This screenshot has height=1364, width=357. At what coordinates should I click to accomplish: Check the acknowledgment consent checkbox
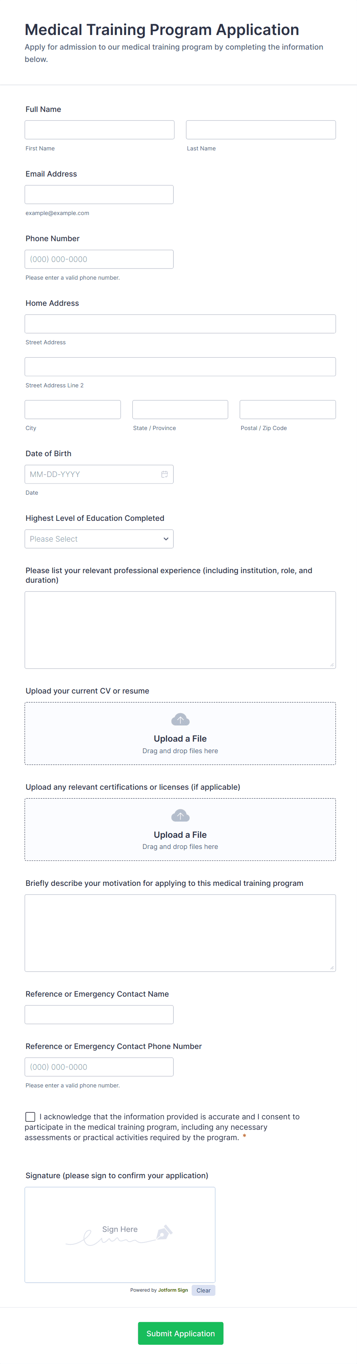click(x=31, y=1116)
